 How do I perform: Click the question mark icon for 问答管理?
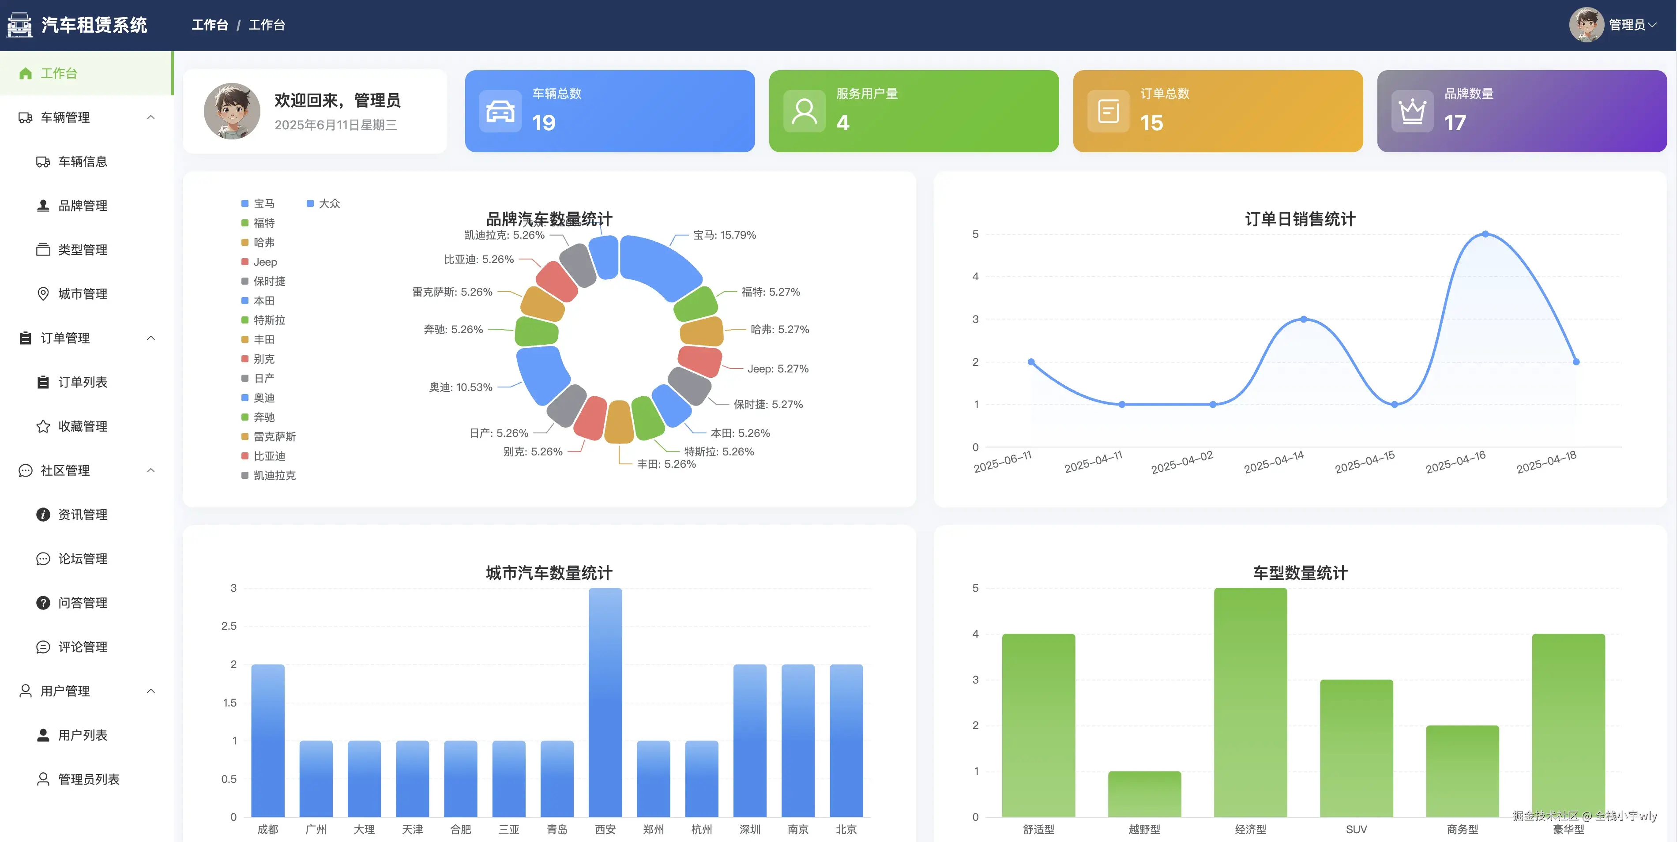(43, 602)
